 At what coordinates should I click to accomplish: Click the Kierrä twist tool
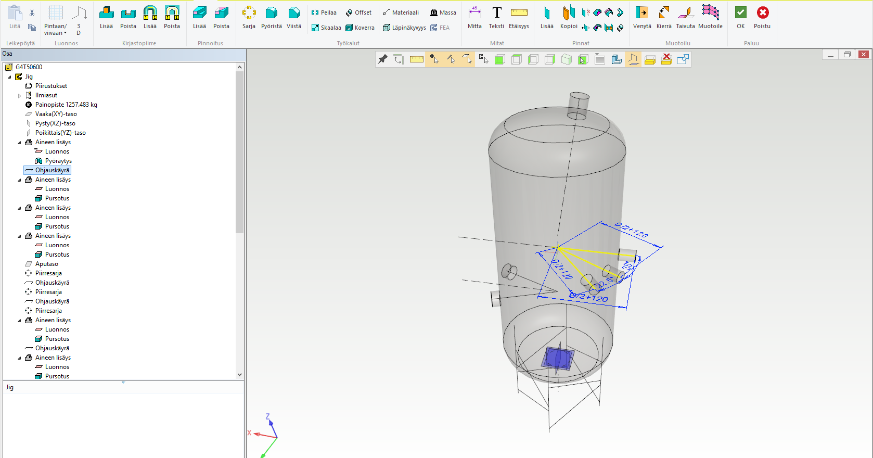click(664, 17)
